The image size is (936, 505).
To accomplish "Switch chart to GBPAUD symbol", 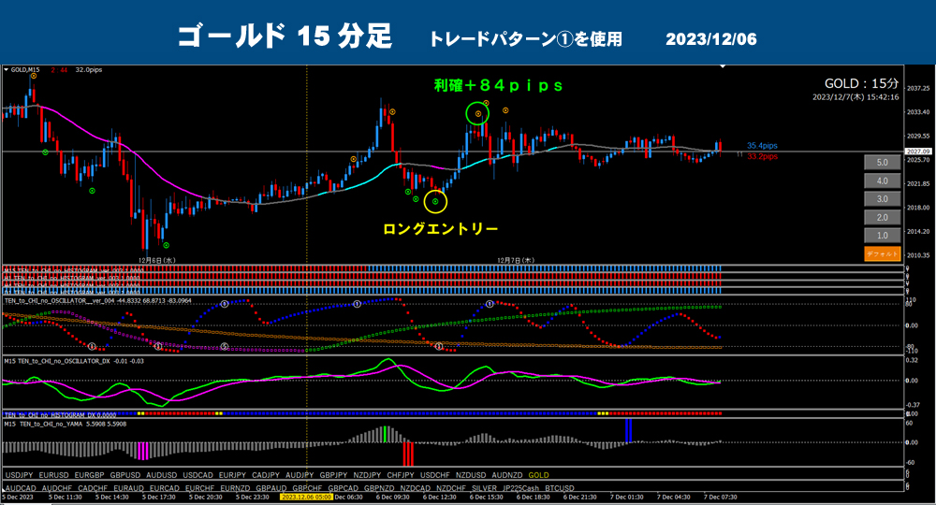I will (271, 488).
